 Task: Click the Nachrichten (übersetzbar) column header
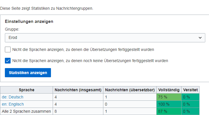130,90
